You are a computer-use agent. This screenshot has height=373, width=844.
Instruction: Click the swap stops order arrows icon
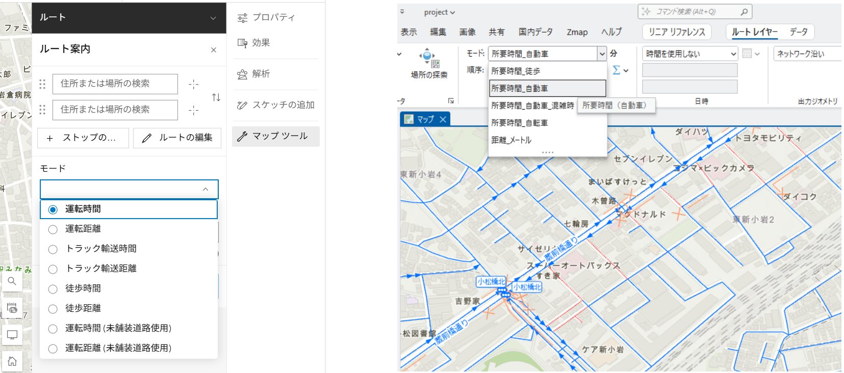[x=216, y=97]
